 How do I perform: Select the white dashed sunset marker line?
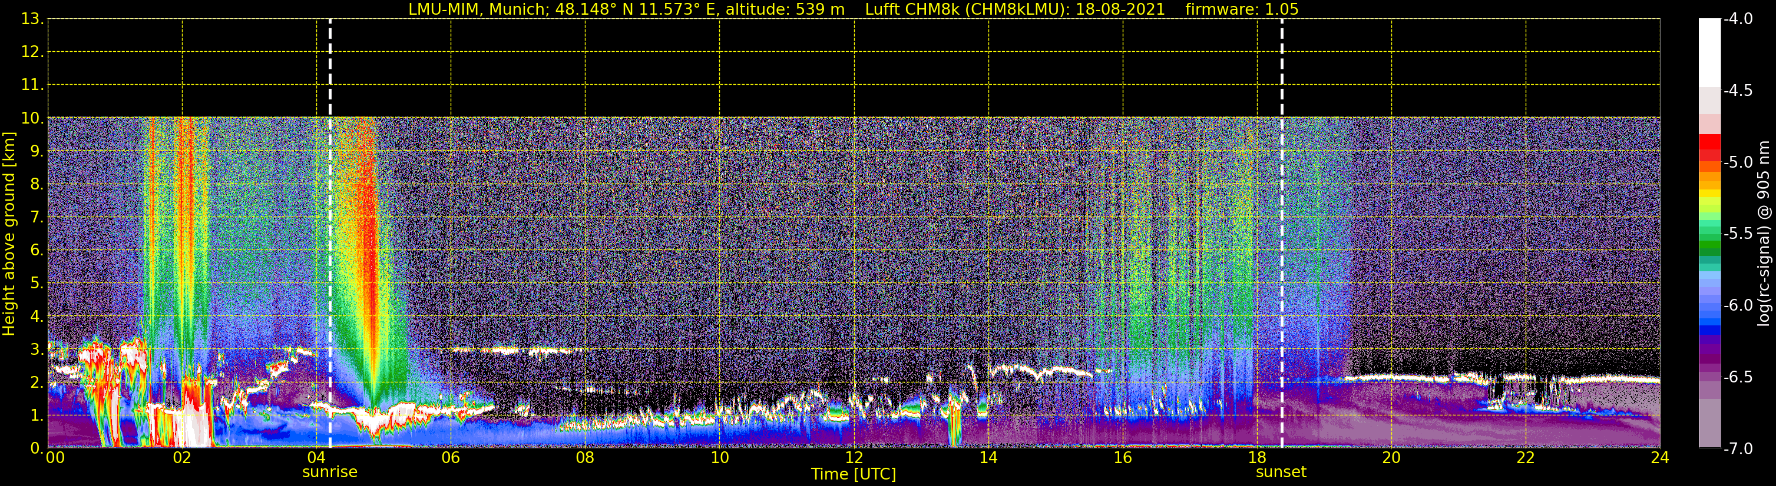[1282, 234]
